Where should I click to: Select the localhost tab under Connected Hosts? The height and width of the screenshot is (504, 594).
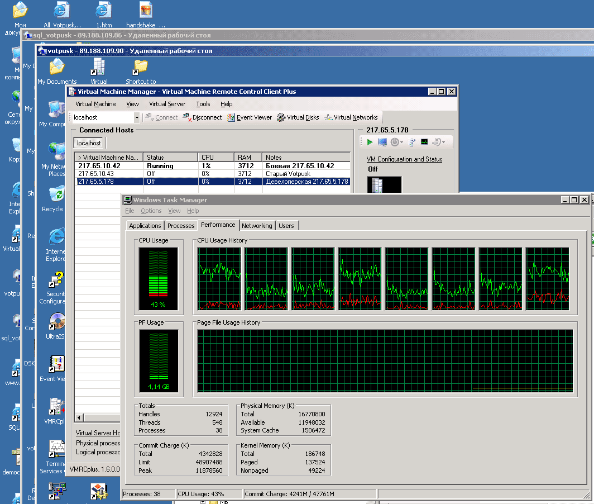coord(89,143)
